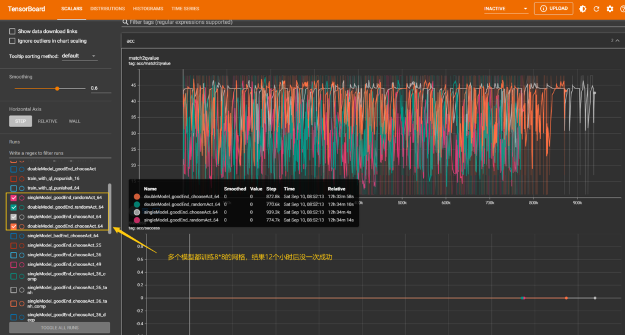Click the regex runs filter field
This screenshot has height=335, width=625.
tap(59, 153)
